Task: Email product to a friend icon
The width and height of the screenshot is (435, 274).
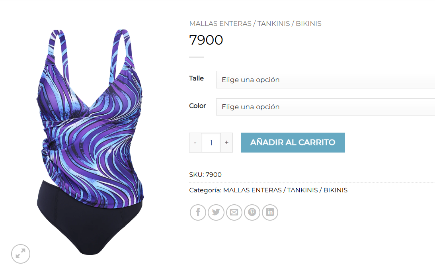Action: (234, 212)
